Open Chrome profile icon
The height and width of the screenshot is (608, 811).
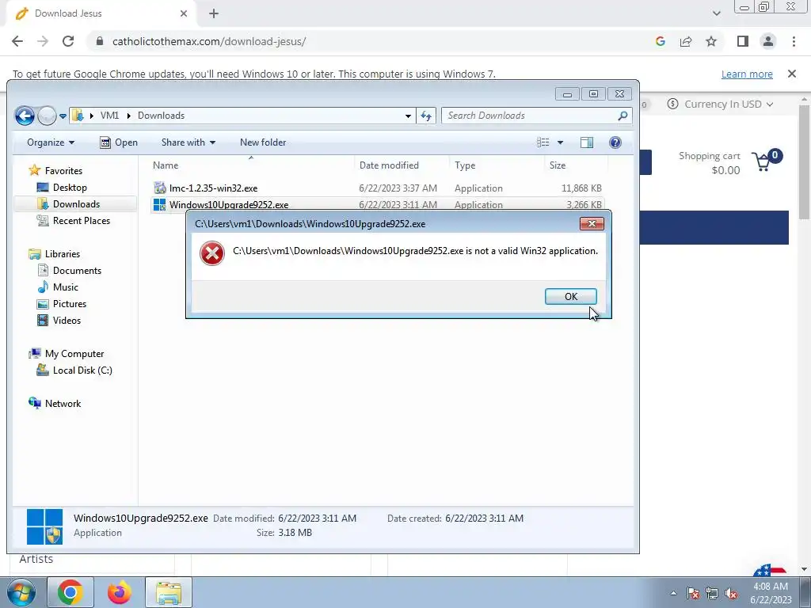[x=768, y=41]
